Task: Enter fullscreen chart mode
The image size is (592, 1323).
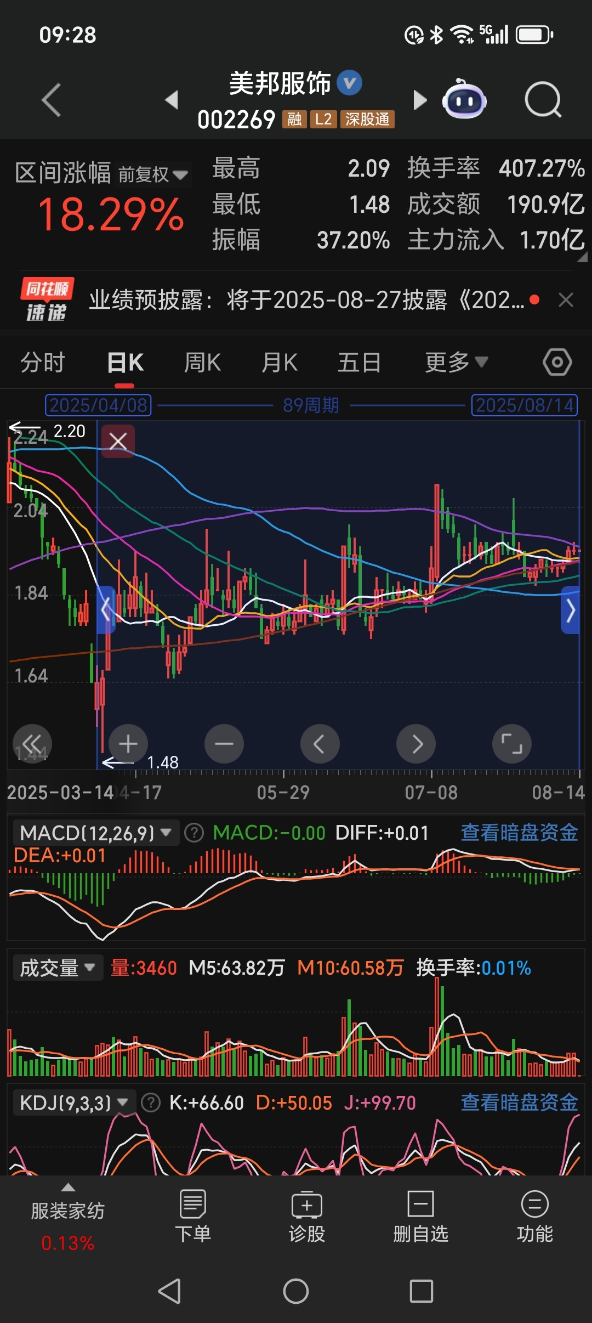Action: tap(512, 744)
